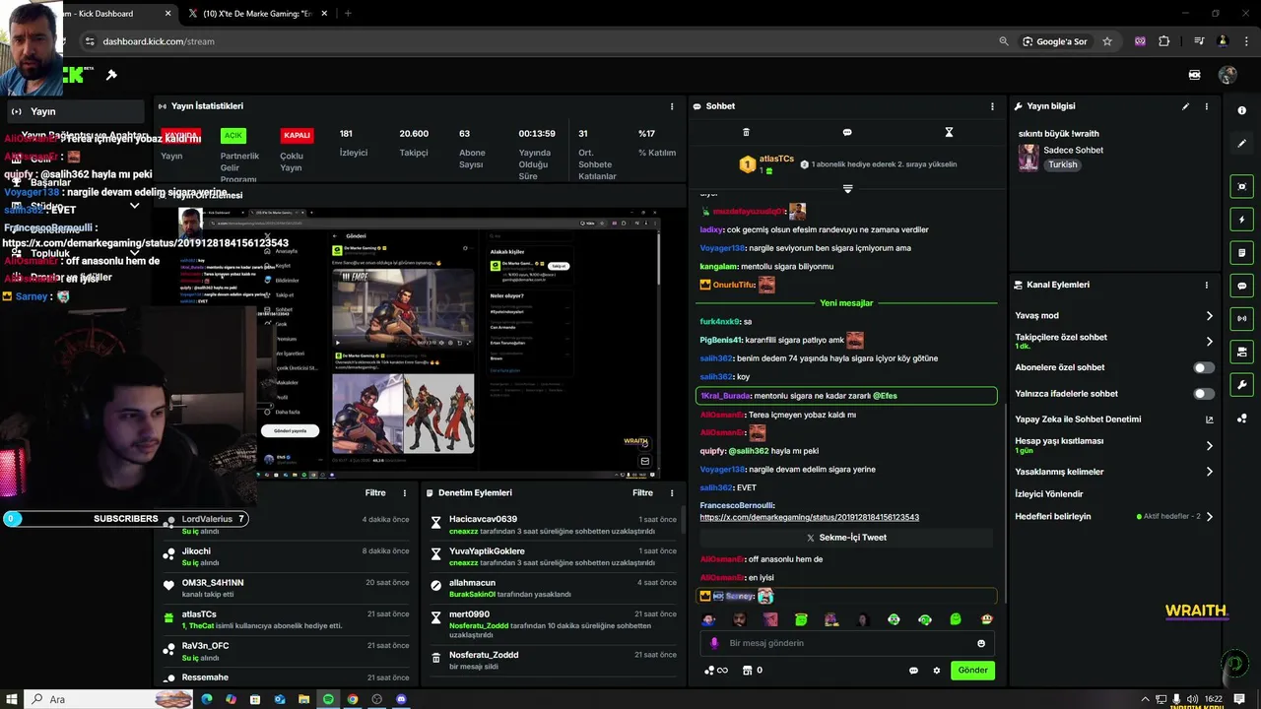Open Denetim Eylemleri three-dot menu
The width and height of the screenshot is (1261, 709).
tap(672, 492)
